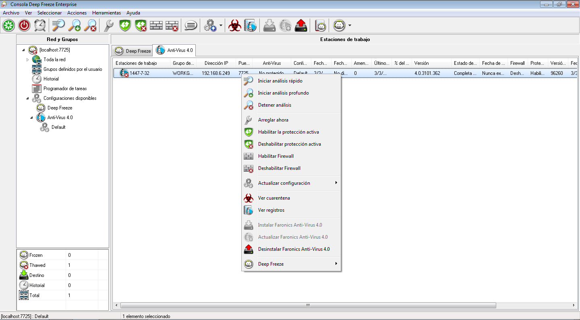Open the Acciones menu
The height and width of the screenshot is (320, 580).
77,13
